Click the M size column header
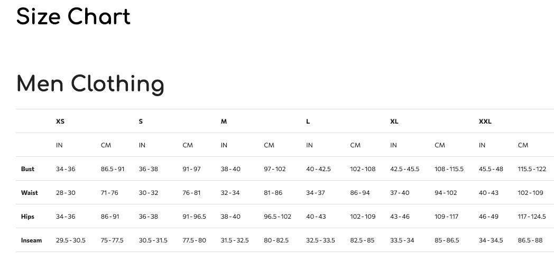554x262 pixels. 224,121
